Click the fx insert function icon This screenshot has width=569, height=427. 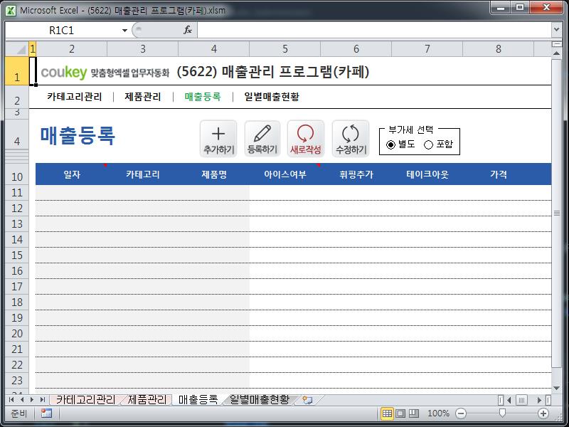coord(188,30)
